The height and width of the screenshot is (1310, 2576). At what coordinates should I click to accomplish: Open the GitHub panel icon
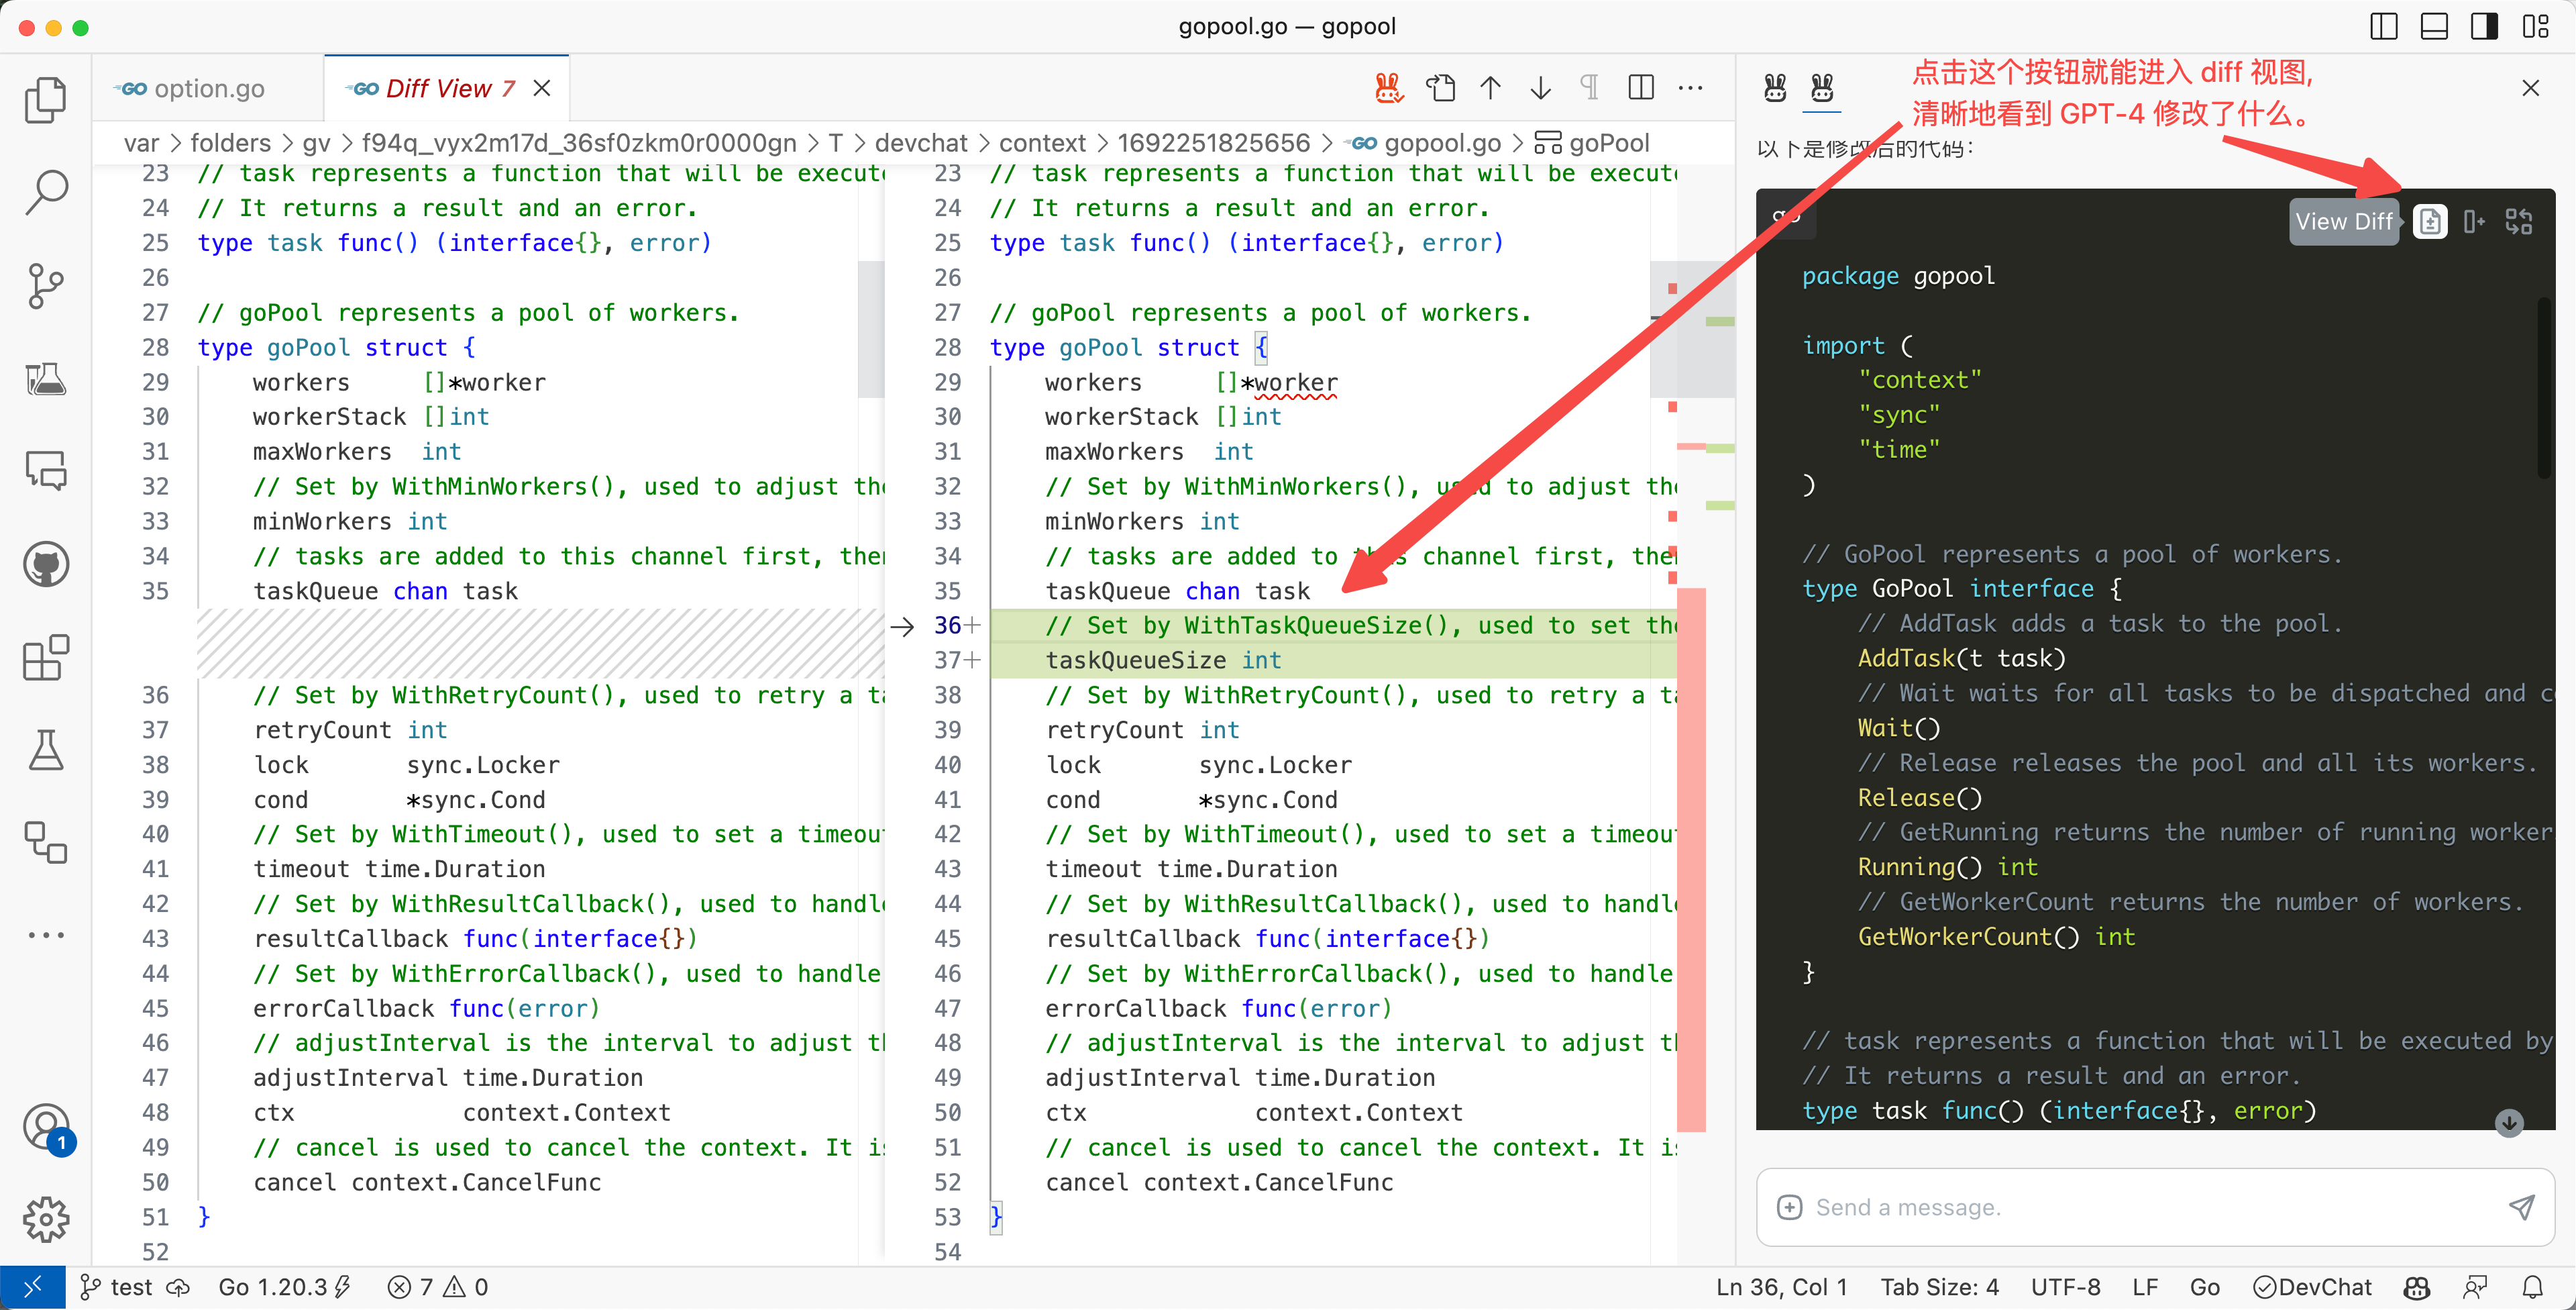coord(46,564)
